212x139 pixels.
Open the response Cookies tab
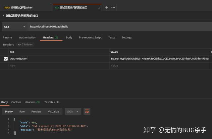point(16,102)
